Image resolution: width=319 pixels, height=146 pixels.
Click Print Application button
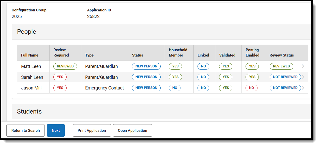tap(92, 131)
